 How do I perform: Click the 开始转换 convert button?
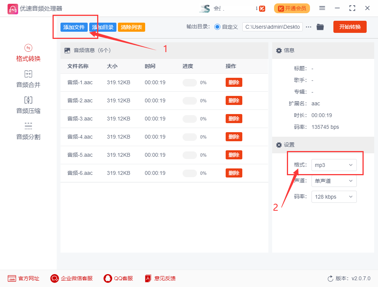350,26
